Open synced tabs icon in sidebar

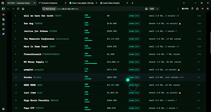pos(3,19)
